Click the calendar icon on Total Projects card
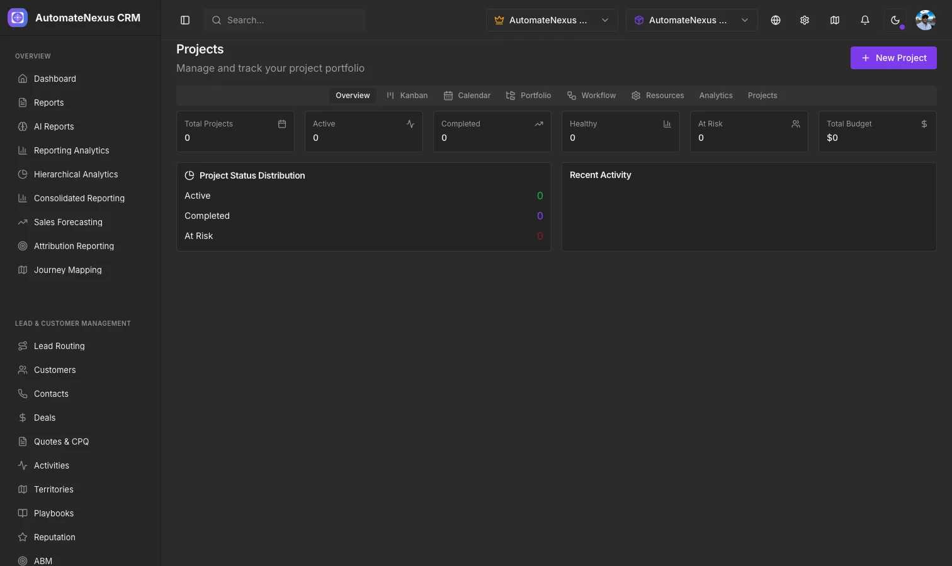The height and width of the screenshot is (566, 952). (x=282, y=124)
